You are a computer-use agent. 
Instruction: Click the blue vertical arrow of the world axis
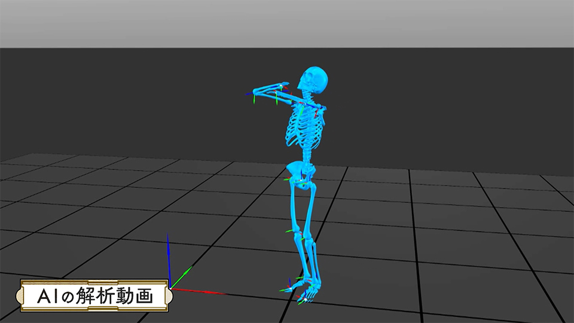[x=169, y=260]
